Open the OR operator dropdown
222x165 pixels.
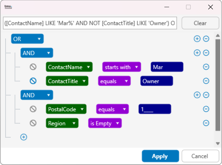(x=27, y=39)
